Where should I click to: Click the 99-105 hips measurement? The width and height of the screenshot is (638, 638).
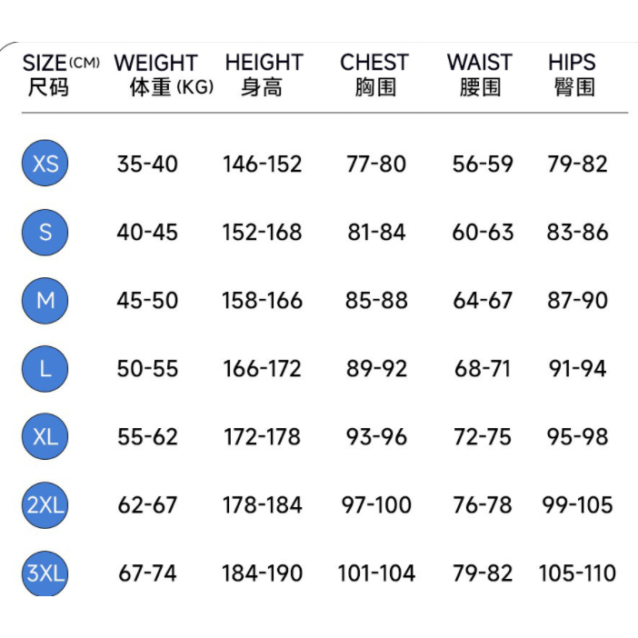(578, 505)
